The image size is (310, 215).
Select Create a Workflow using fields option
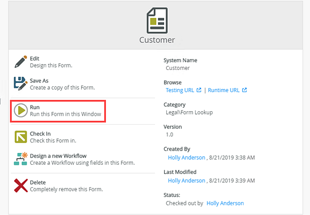(x=82, y=163)
